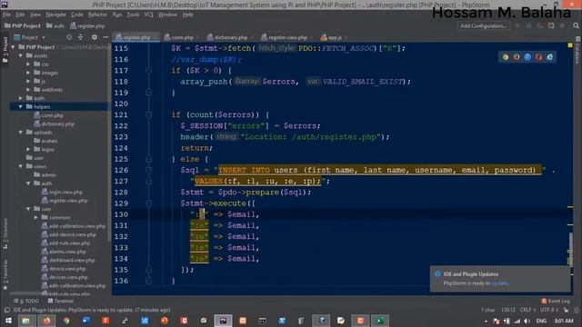
Task: Expand the css folder
Action: pyautogui.click(x=28, y=64)
